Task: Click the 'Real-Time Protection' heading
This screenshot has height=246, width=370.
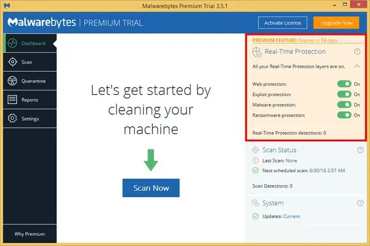Action: (x=295, y=52)
